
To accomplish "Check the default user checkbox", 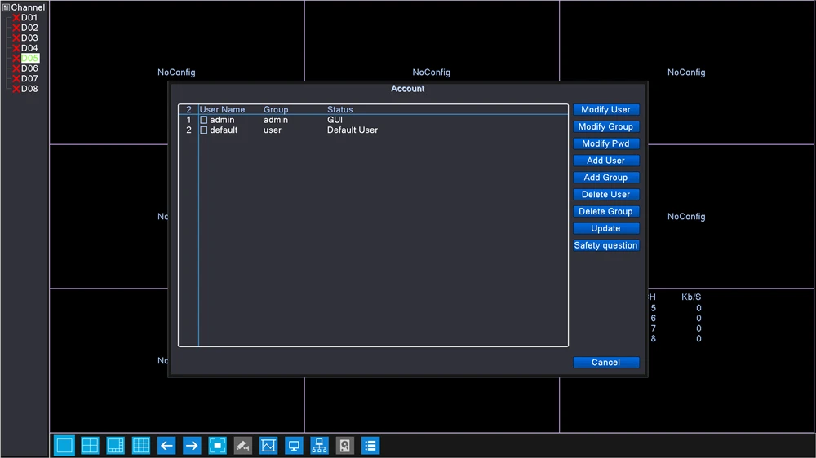I will tap(203, 130).
